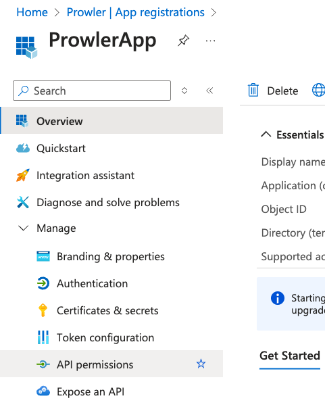Image resolution: width=325 pixels, height=411 pixels.
Task: Click the Manage section label
Action: pos(56,228)
